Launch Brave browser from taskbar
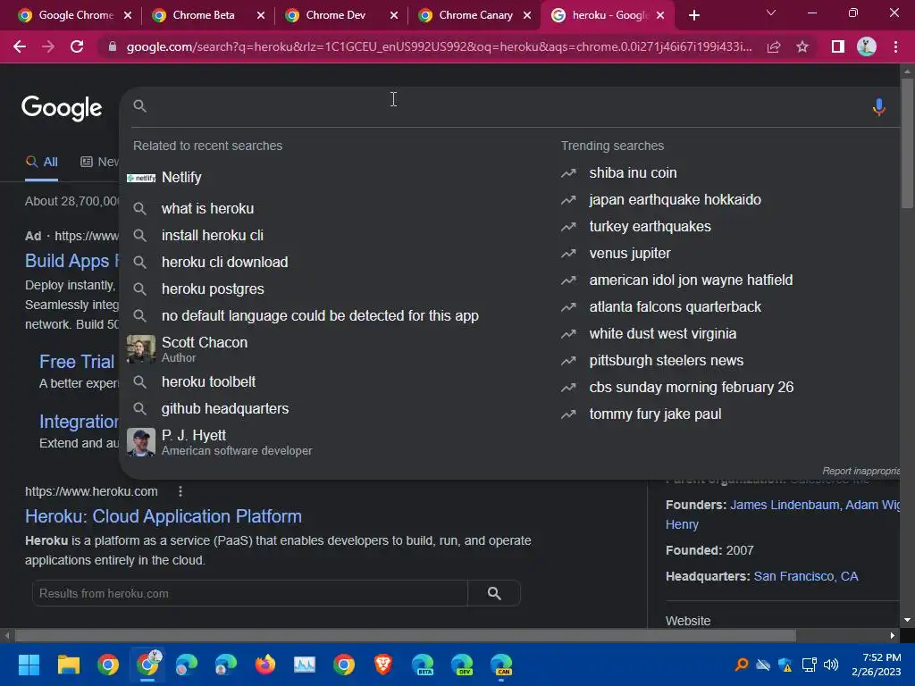Screen dimensions: 915x686 [x=382, y=665]
